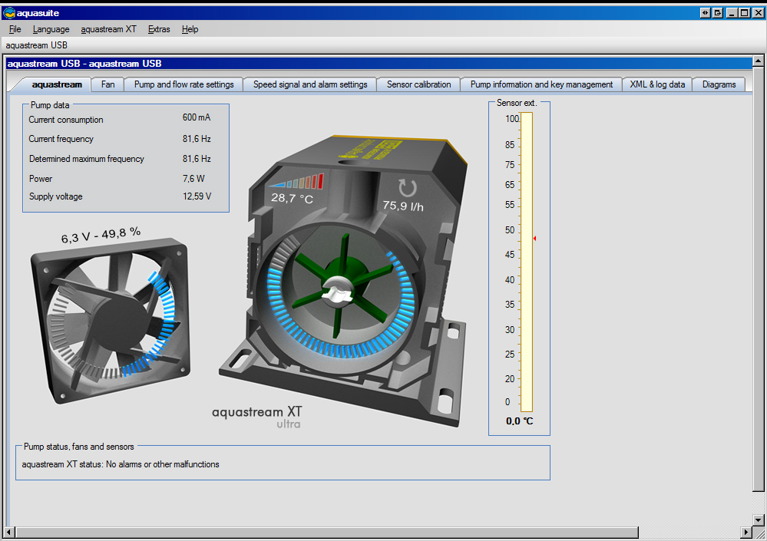The image size is (767, 541).
Task: Switch to the Fan tab
Action: point(107,84)
